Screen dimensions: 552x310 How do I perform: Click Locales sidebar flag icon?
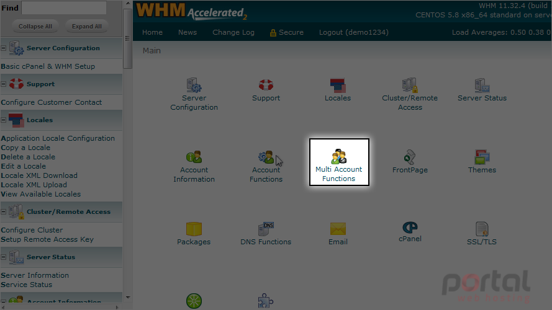pyautogui.click(x=16, y=120)
